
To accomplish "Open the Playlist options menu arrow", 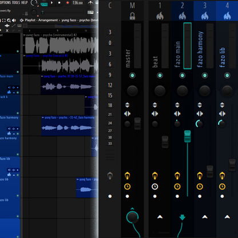I will pos(22,20).
